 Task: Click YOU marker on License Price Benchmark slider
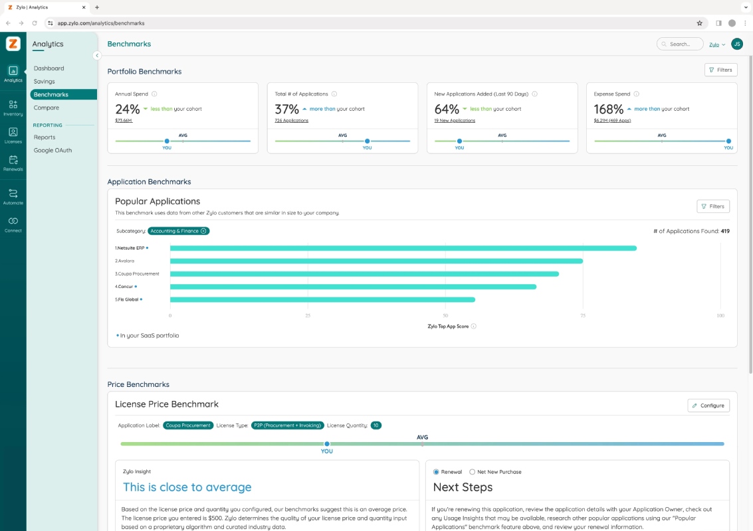(327, 443)
